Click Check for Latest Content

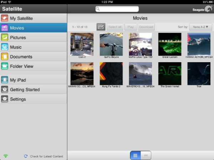click(x=46, y=156)
